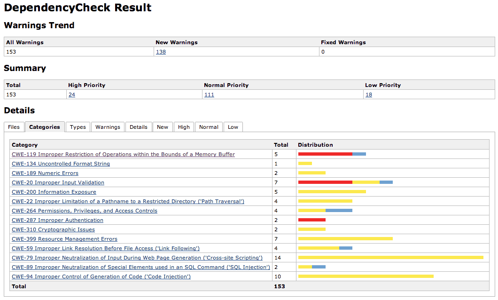
Task: Open the 18 Low Priority link
Action: point(368,95)
